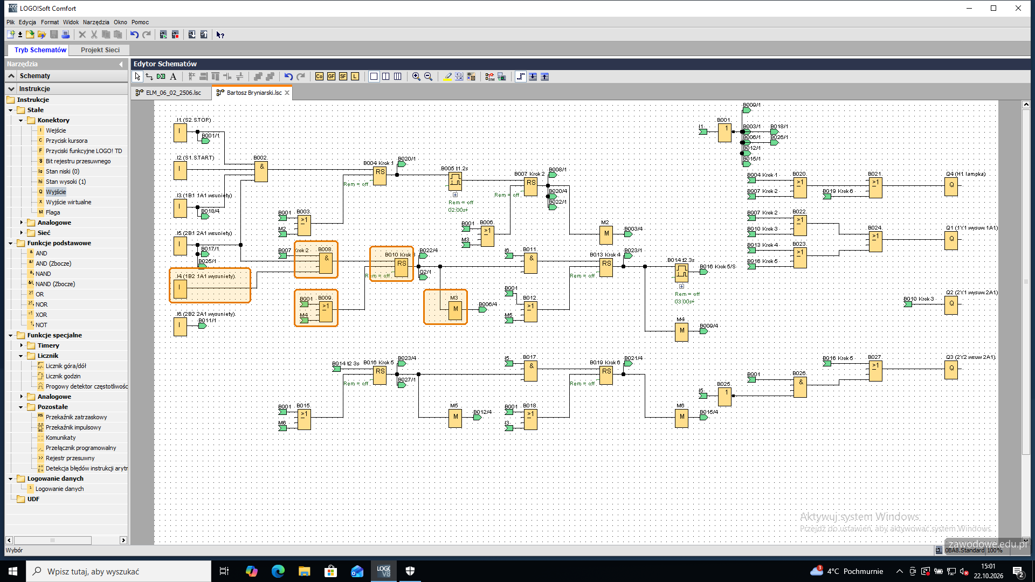Open the Constants (Co) block palette
Screen dimensions: 1035x582
pos(319,77)
